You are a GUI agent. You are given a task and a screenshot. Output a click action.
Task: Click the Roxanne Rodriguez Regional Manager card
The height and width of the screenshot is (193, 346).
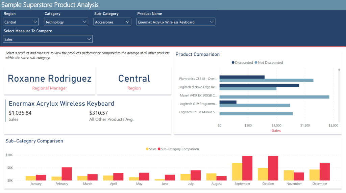click(49, 81)
